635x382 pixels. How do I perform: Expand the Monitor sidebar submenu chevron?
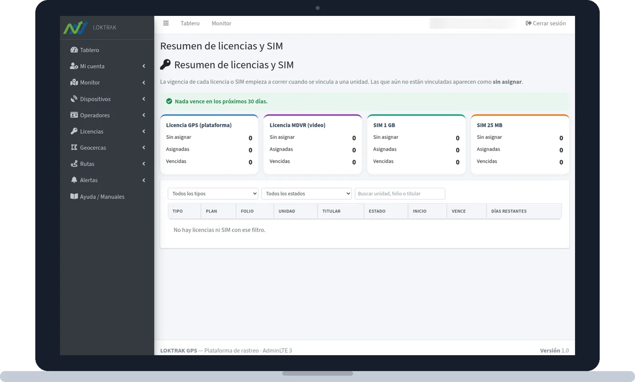coord(144,83)
